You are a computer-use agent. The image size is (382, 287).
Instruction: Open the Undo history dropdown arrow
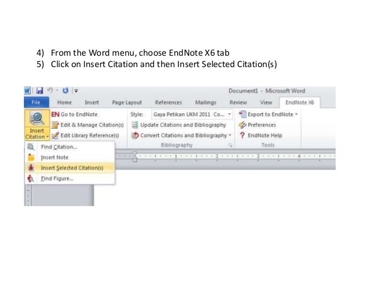(x=57, y=90)
